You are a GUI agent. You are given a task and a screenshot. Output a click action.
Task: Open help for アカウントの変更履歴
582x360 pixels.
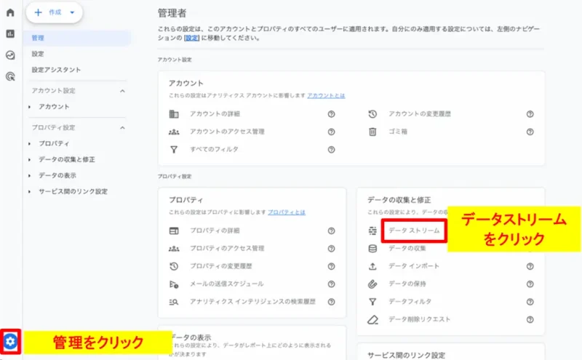(x=530, y=114)
